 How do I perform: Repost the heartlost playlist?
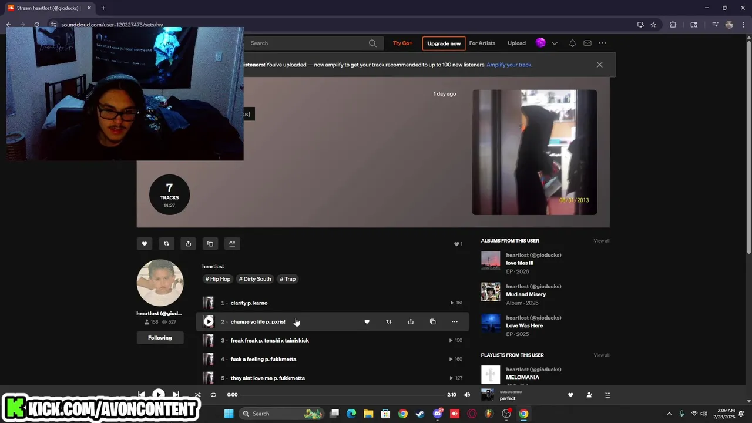coord(166,244)
